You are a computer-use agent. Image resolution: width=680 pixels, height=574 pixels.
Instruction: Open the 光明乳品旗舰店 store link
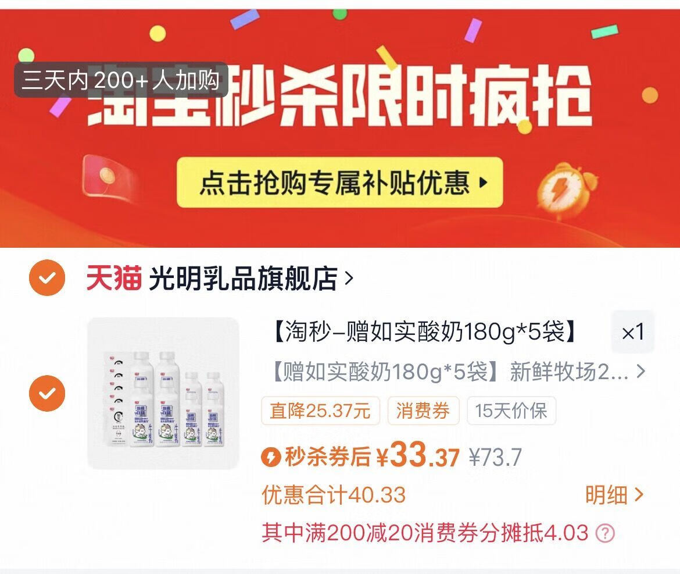pyautogui.click(x=243, y=277)
